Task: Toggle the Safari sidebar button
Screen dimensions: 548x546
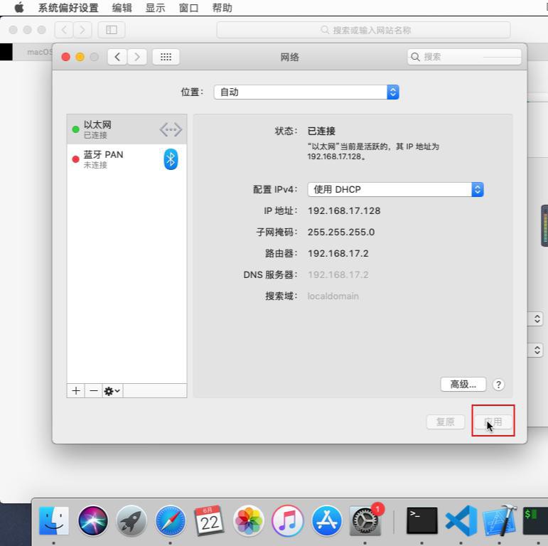Action: click(x=112, y=30)
